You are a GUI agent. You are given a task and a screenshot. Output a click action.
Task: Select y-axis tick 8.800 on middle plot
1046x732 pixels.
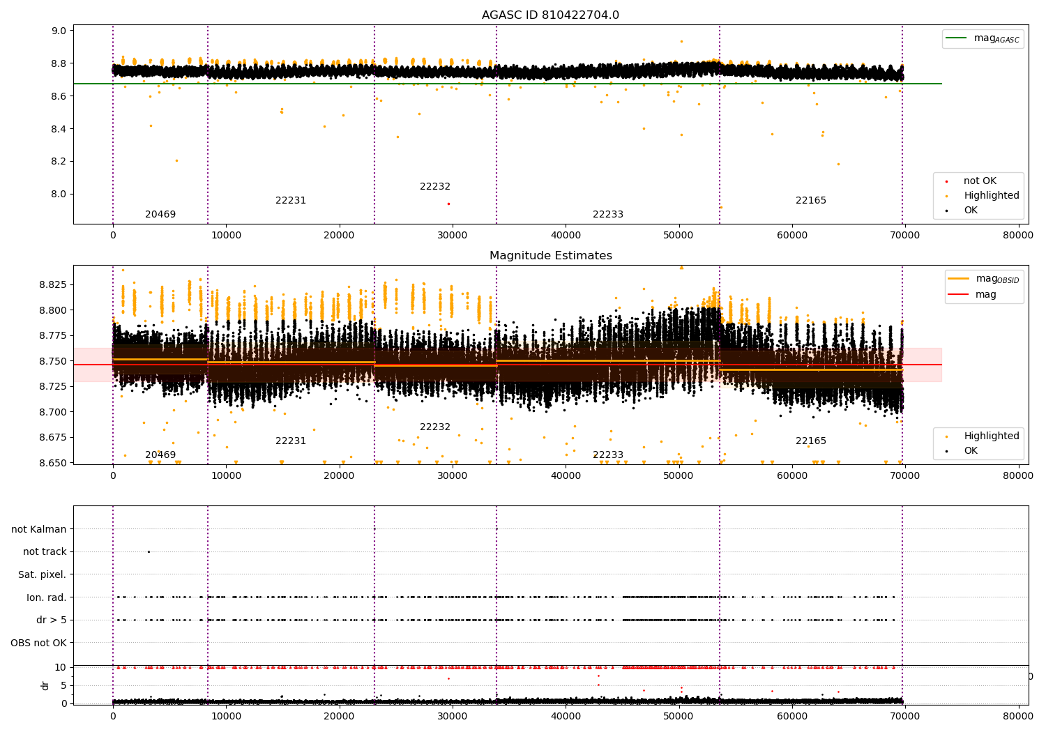pyautogui.click(x=53, y=310)
